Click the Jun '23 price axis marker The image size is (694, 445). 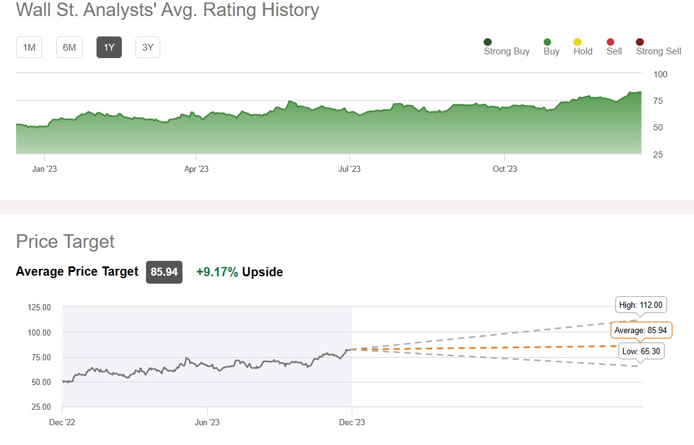207,423
